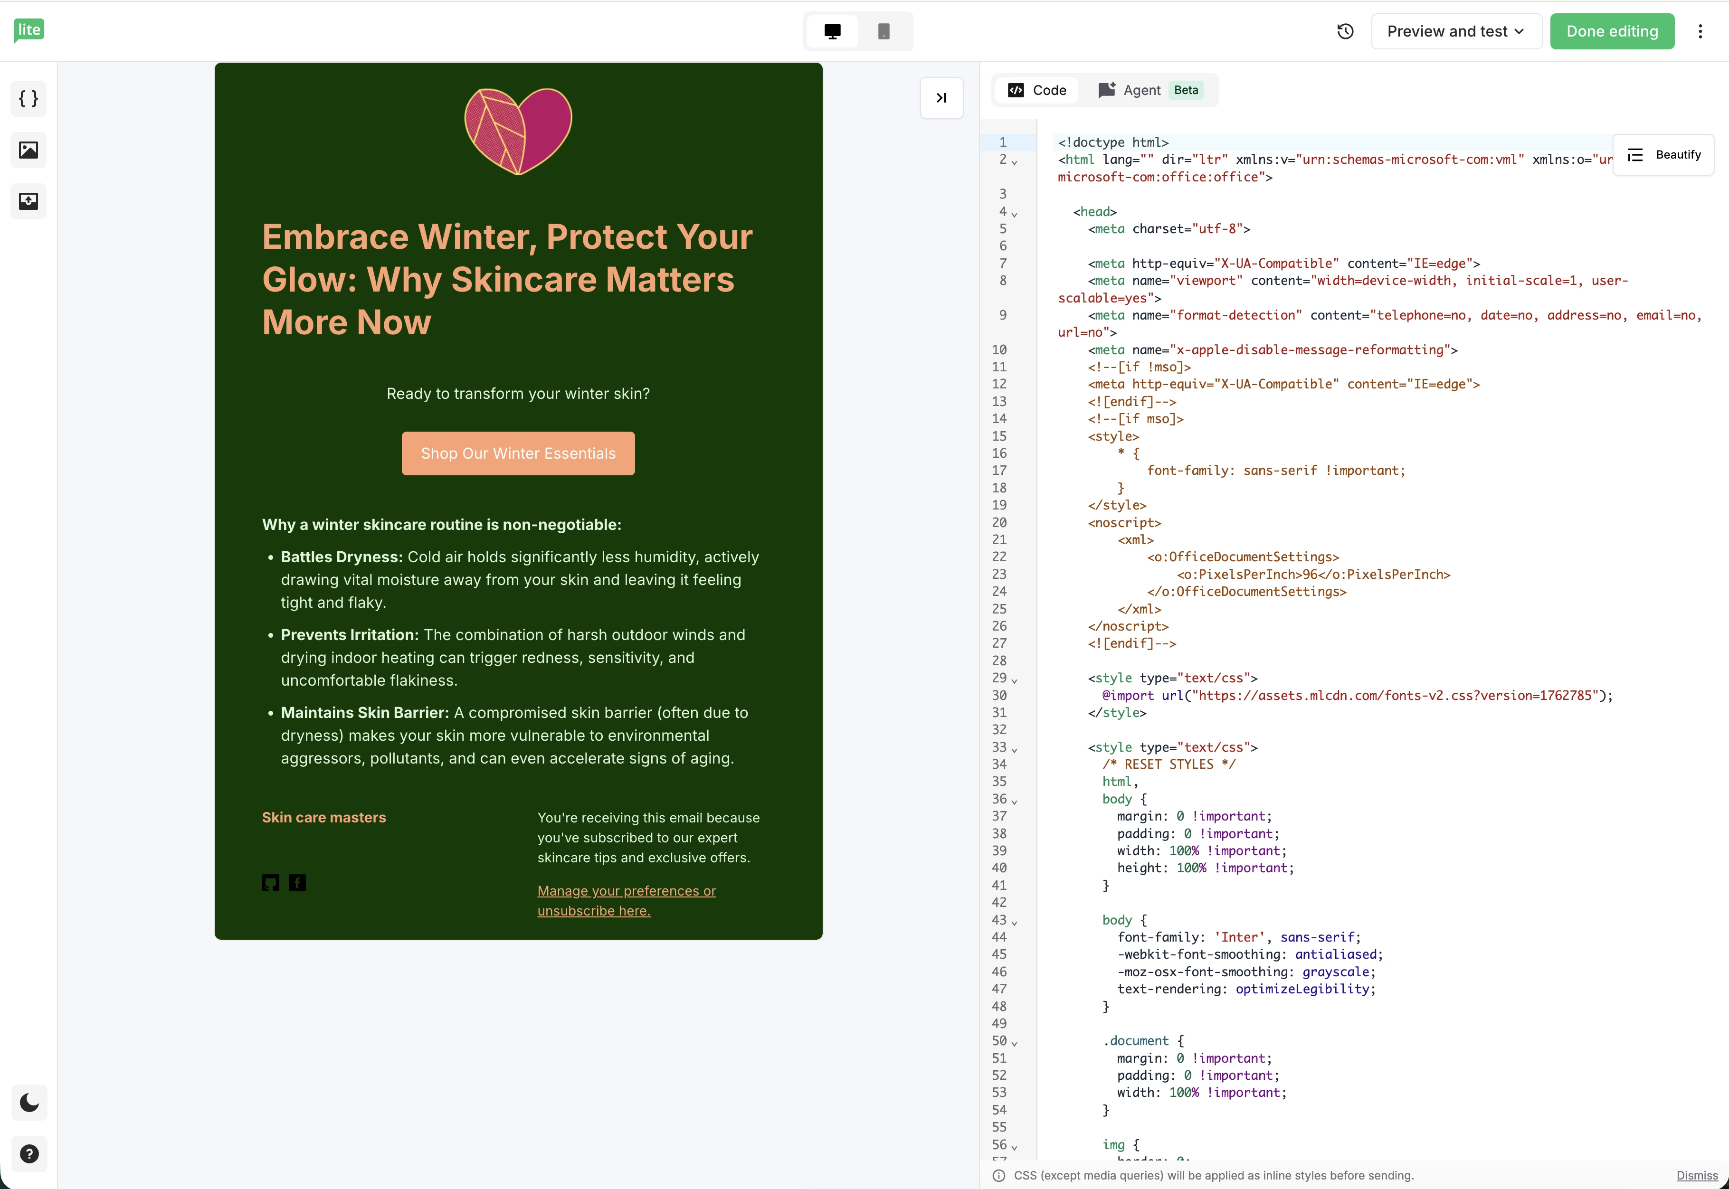Click line number 30 in gutter
Viewport: 1729px width, 1189px height.
point(998,695)
